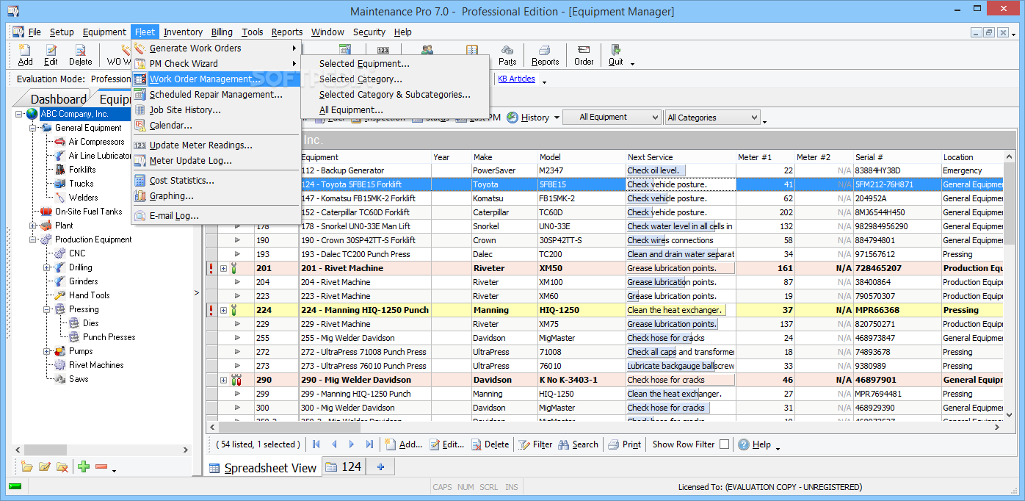Click the Filter funnel button
Image resolution: width=1025 pixels, height=501 pixels.
tap(535, 444)
